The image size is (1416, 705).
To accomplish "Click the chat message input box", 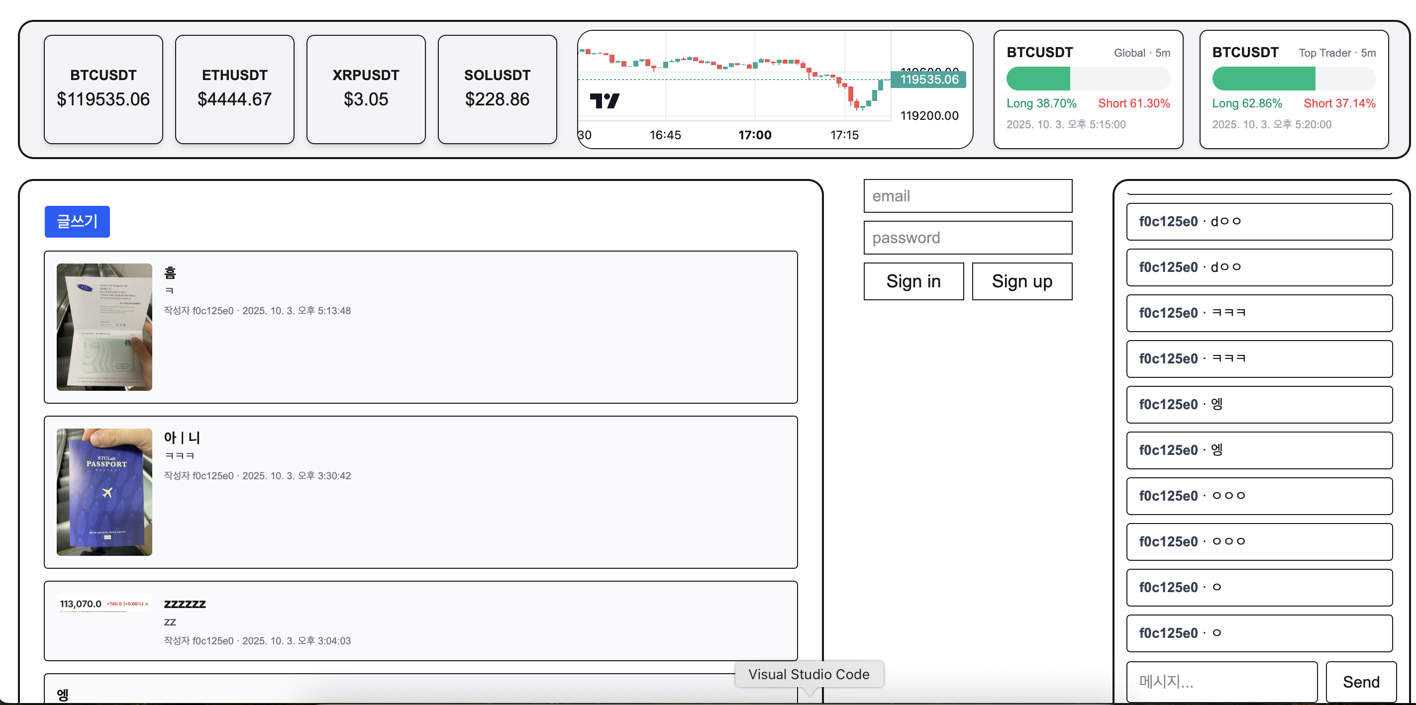I will pos(1221,681).
